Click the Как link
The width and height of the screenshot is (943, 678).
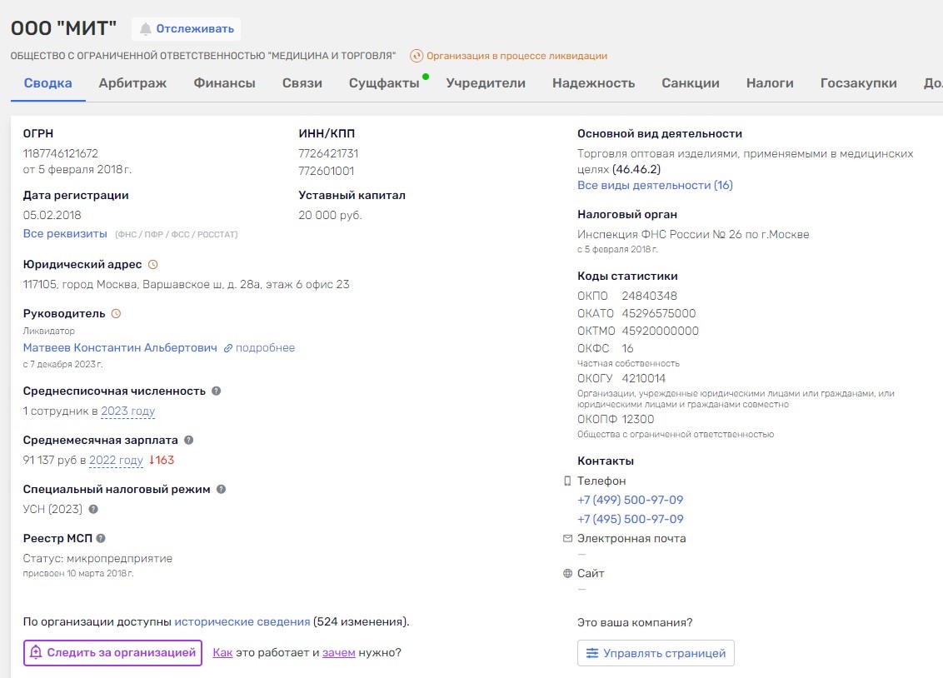(x=222, y=653)
